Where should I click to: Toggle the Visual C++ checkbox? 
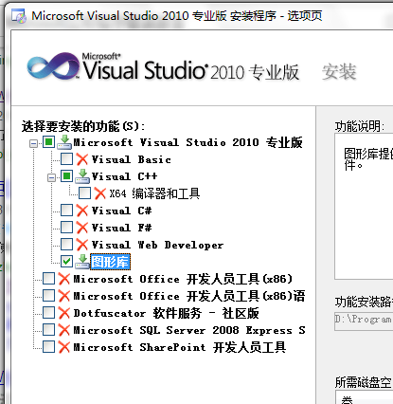tap(66, 176)
